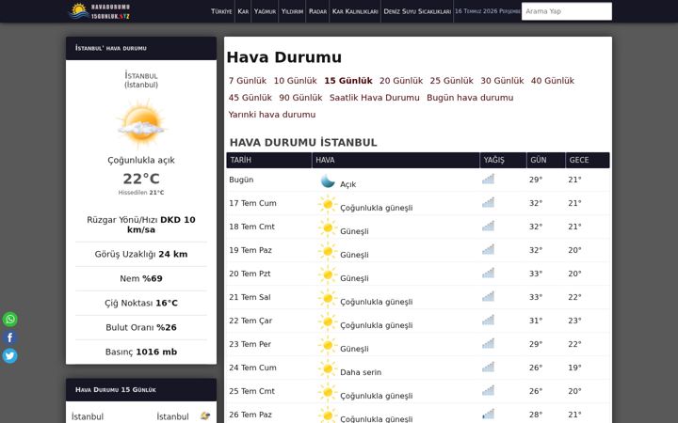Click the sun icon for 23 Tem Per

pyautogui.click(x=328, y=345)
